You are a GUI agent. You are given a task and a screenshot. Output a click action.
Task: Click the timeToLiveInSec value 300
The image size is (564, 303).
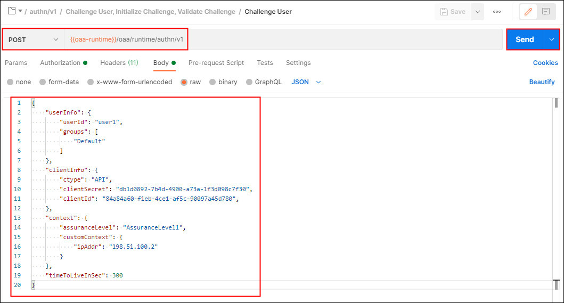118,275
